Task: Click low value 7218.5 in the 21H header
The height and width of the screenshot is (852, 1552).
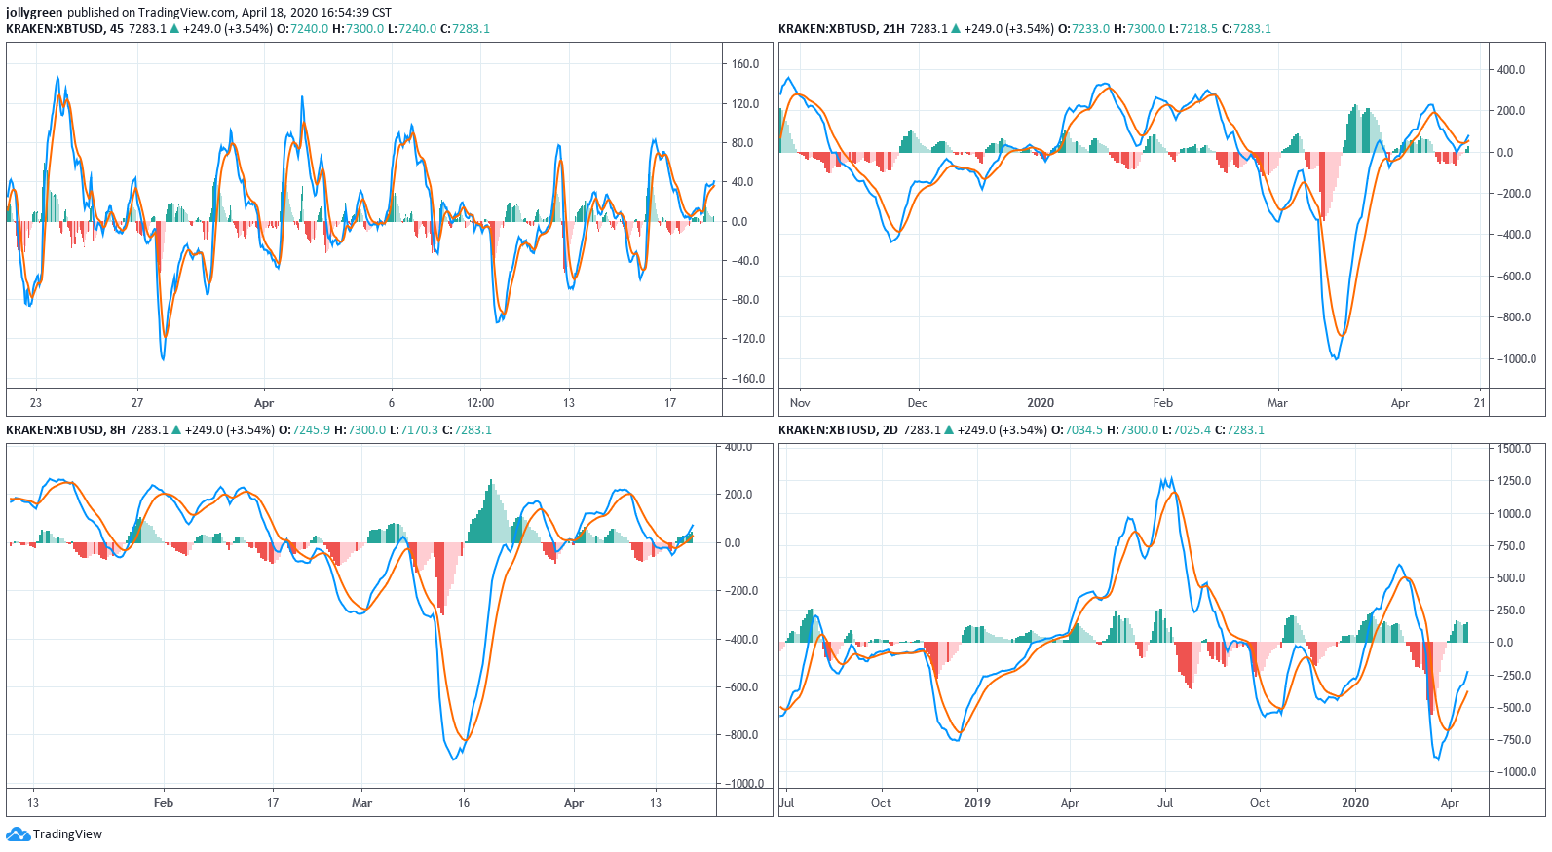Action: pyautogui.click(x=1198, y=29)
